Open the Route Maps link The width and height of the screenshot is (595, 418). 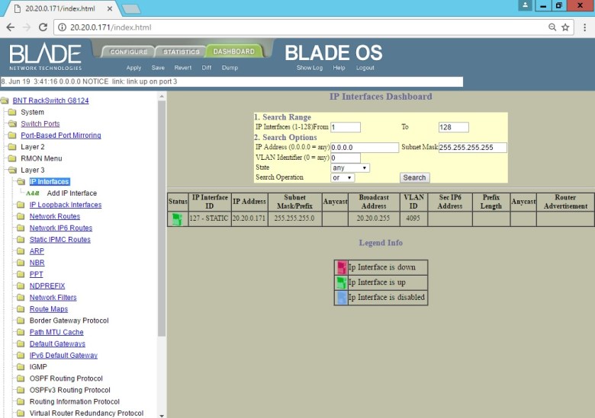(x=49, y=309)
